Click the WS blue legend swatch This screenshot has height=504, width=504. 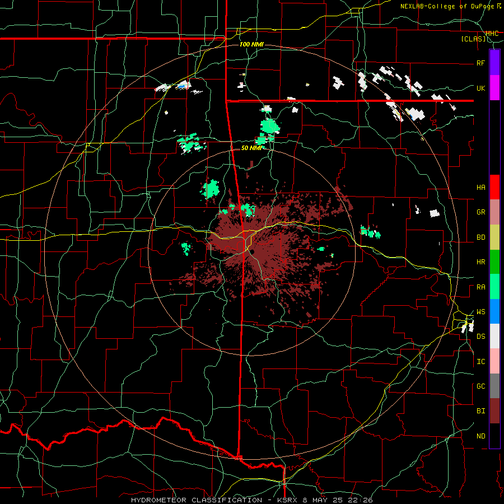click(494, 311)
